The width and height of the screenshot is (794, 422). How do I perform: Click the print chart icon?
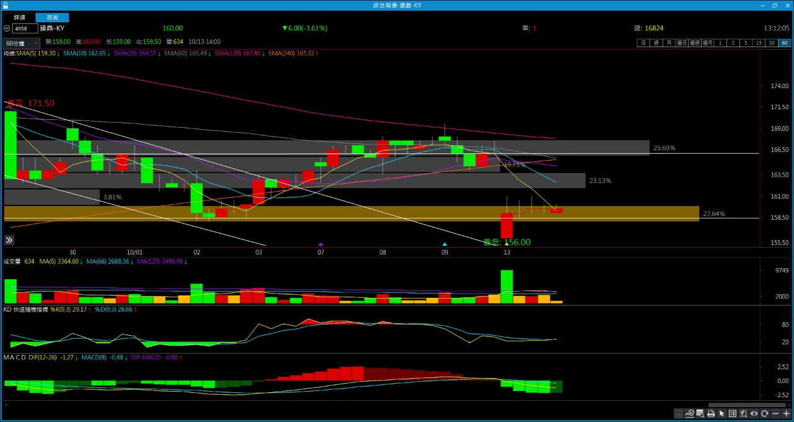click(x=711, y=414)
